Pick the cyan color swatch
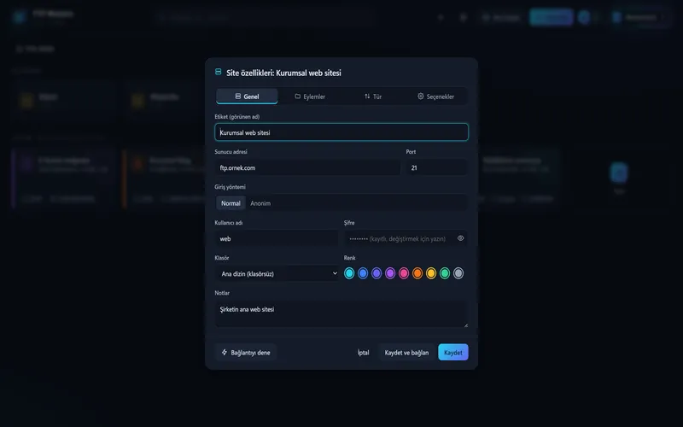This screenshot has height=427, width=683. 349,273
